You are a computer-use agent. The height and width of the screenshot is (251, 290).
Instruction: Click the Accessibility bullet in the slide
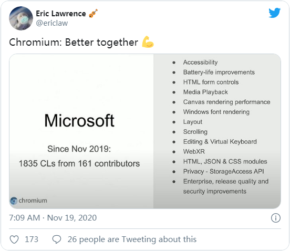200,62
